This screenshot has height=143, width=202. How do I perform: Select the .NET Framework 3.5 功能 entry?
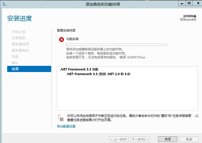pyautogui.click(x=79, y=69)
